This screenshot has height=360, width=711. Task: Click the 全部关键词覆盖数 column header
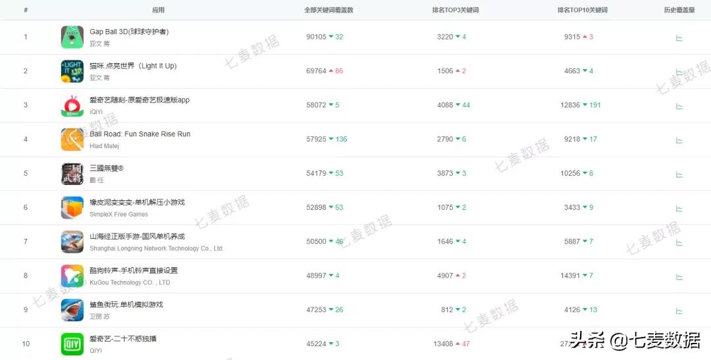(x=329, y=10)
